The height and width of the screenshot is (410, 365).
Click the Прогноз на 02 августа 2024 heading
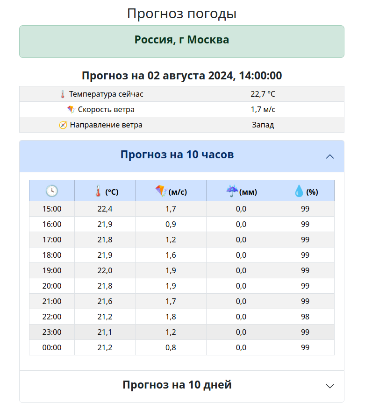[182, 76]
